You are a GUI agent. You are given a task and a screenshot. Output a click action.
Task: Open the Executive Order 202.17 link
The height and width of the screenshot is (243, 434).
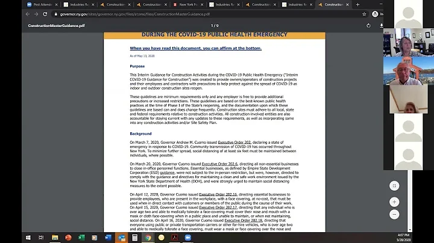[x=218, y=208]
